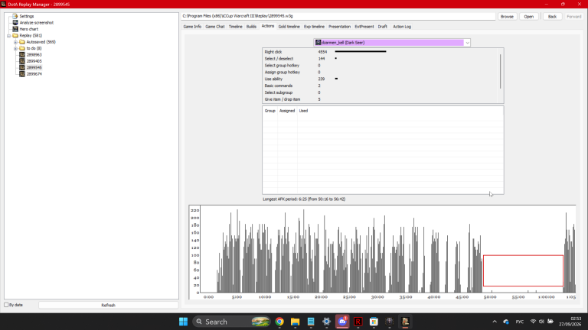The image size is (588, 330).
Task: Open File Explorer from taskbar
Action: tap(295, 322)
